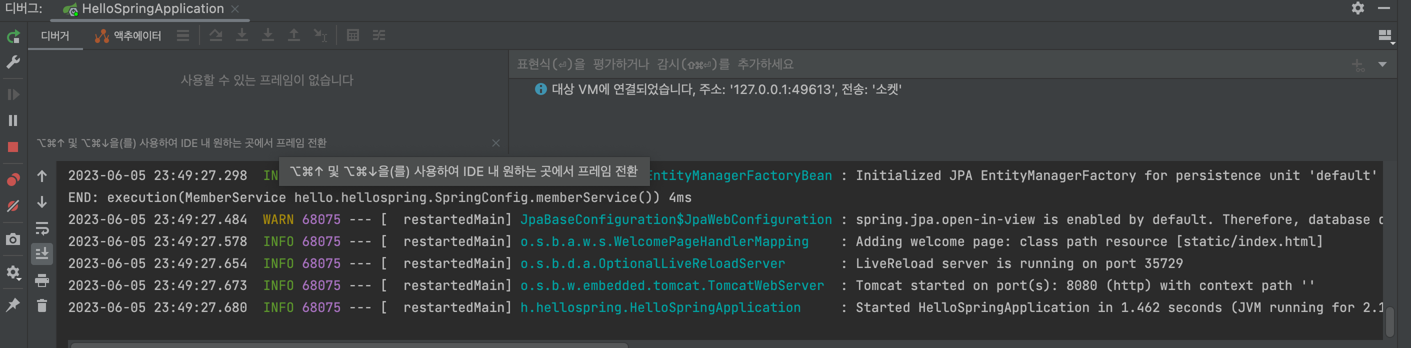The image size is (1411, 348).
Task: Click the horizontal console scrollbar
Action: (x=349, y=345)
